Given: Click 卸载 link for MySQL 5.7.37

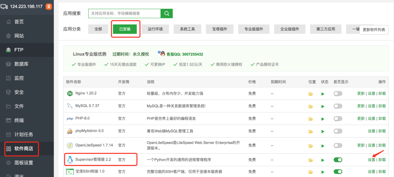Looking at the screenshot, I should click(x=382, y=106).
